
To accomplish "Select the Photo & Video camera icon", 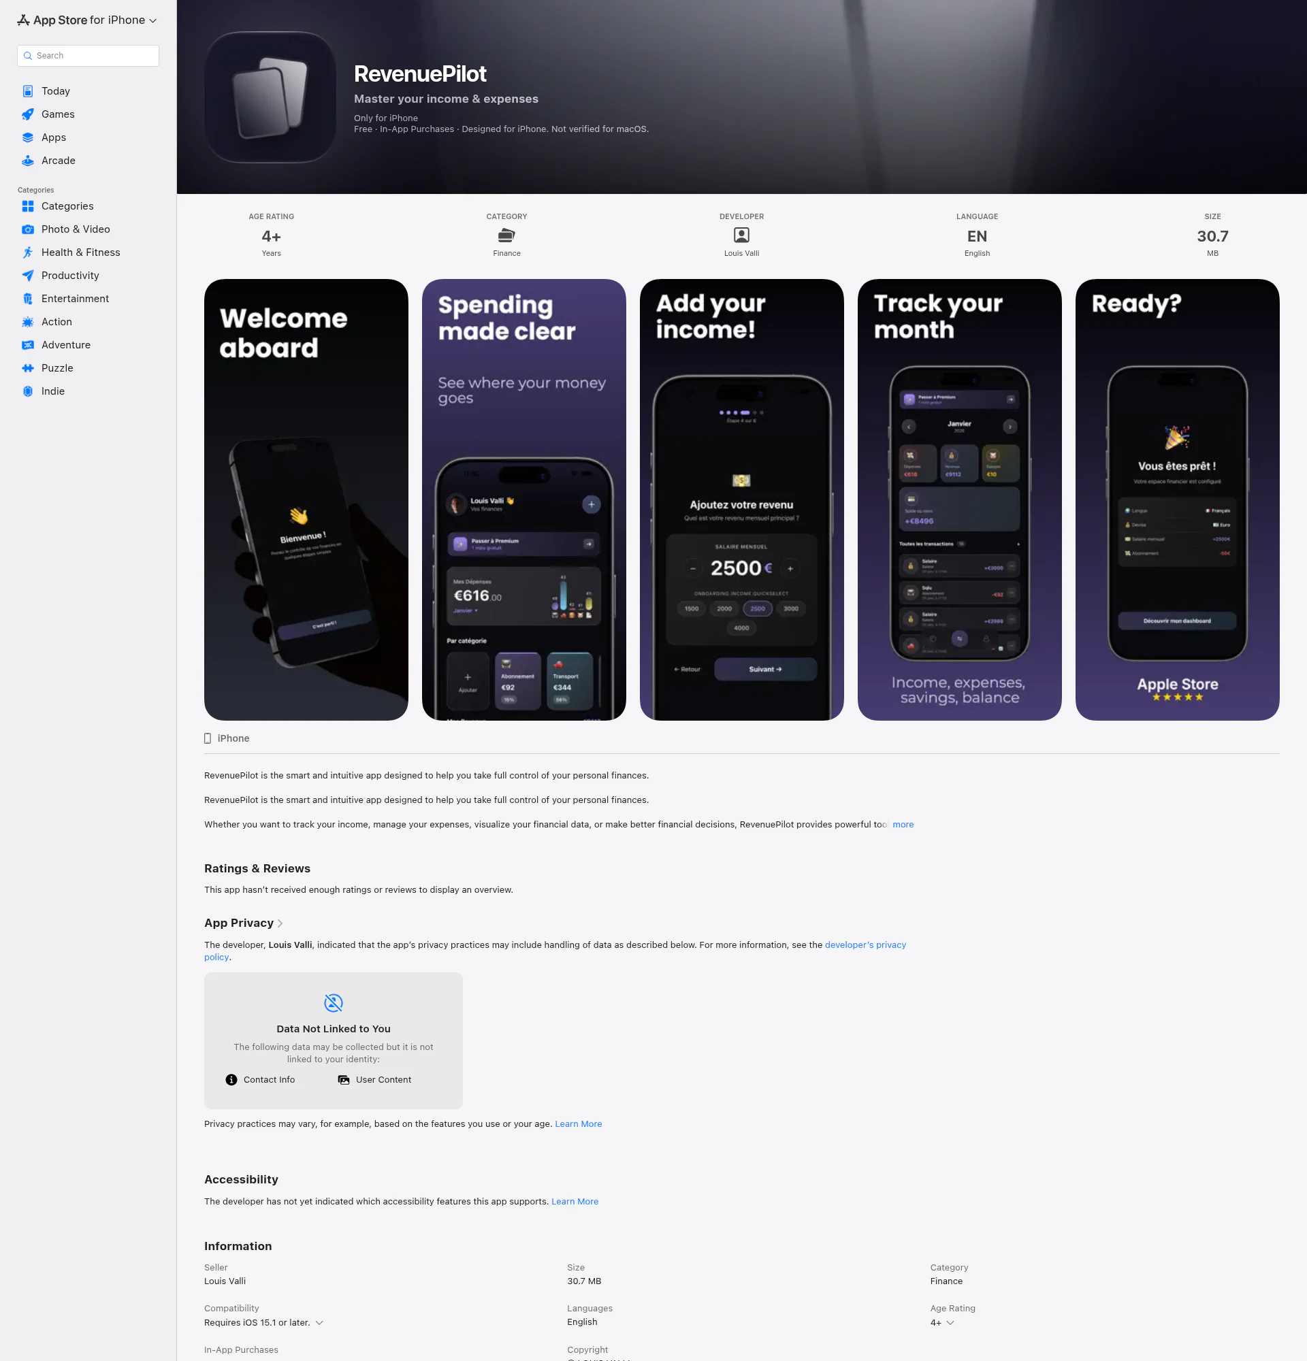I will pos(28,229).
